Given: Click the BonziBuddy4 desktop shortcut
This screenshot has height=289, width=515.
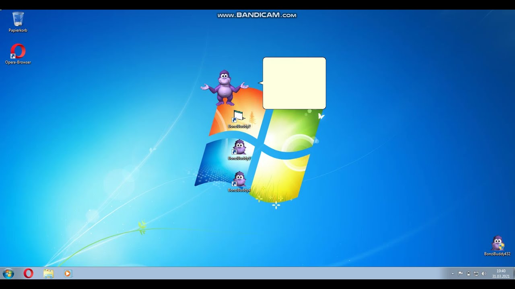Looking at the screenshot, I should point(239,182).
